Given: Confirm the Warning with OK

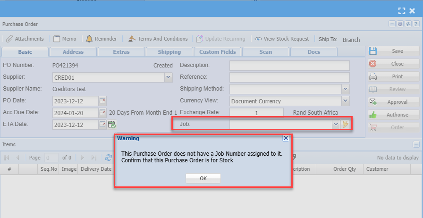Looking at the screenshot, I should coord(203,178).
